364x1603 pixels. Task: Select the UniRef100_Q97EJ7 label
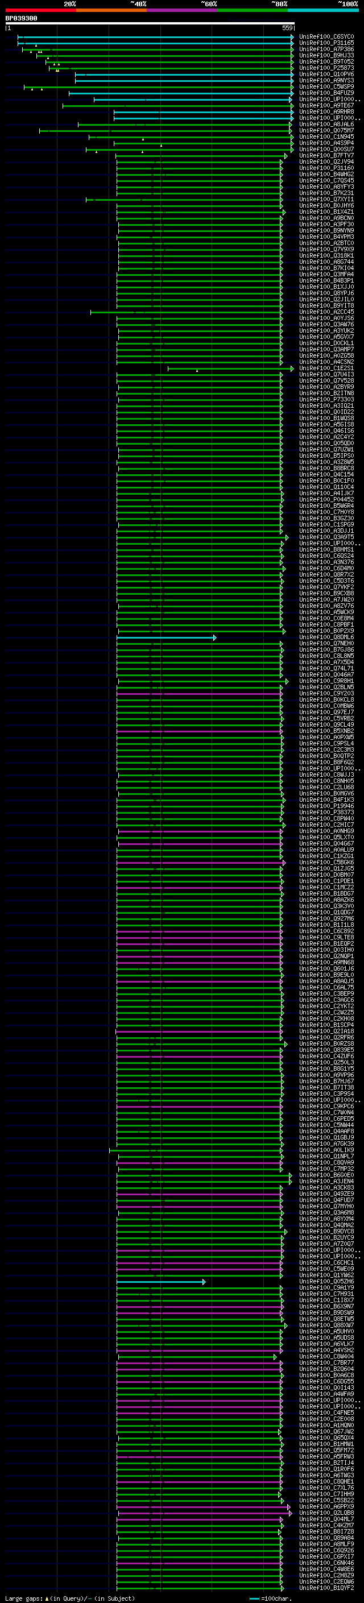click(326, 713)
